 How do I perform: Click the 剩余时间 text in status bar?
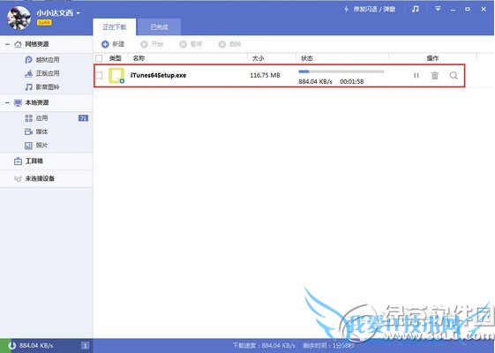point(328,346)
